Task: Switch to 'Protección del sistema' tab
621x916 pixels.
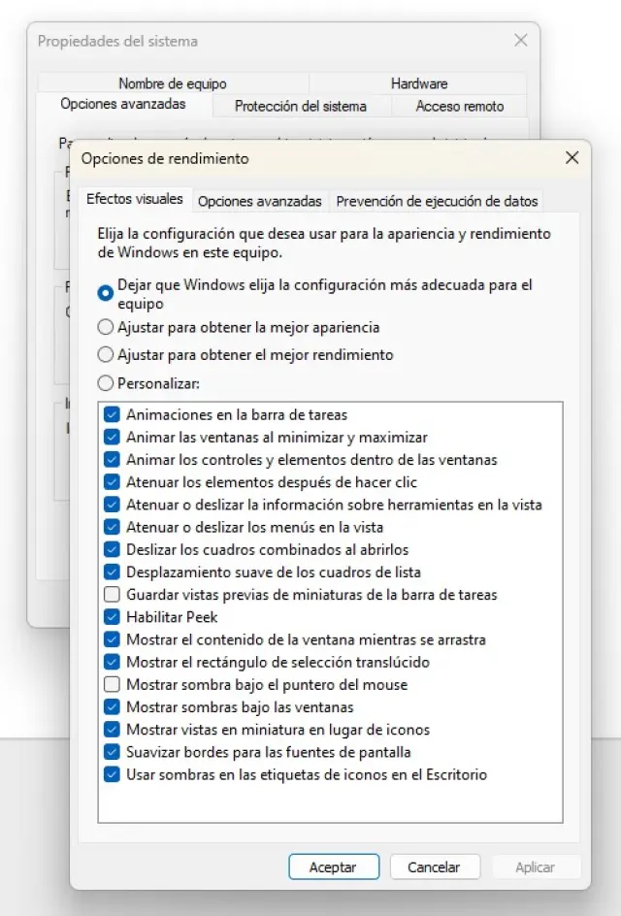Action: [301, 106]
